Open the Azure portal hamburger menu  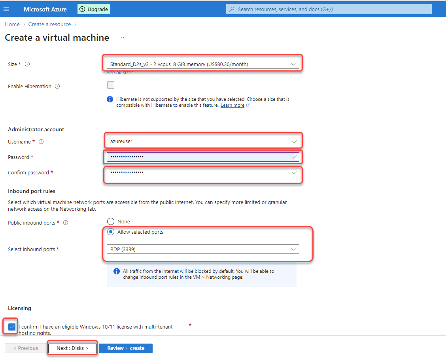coord(7,9)
